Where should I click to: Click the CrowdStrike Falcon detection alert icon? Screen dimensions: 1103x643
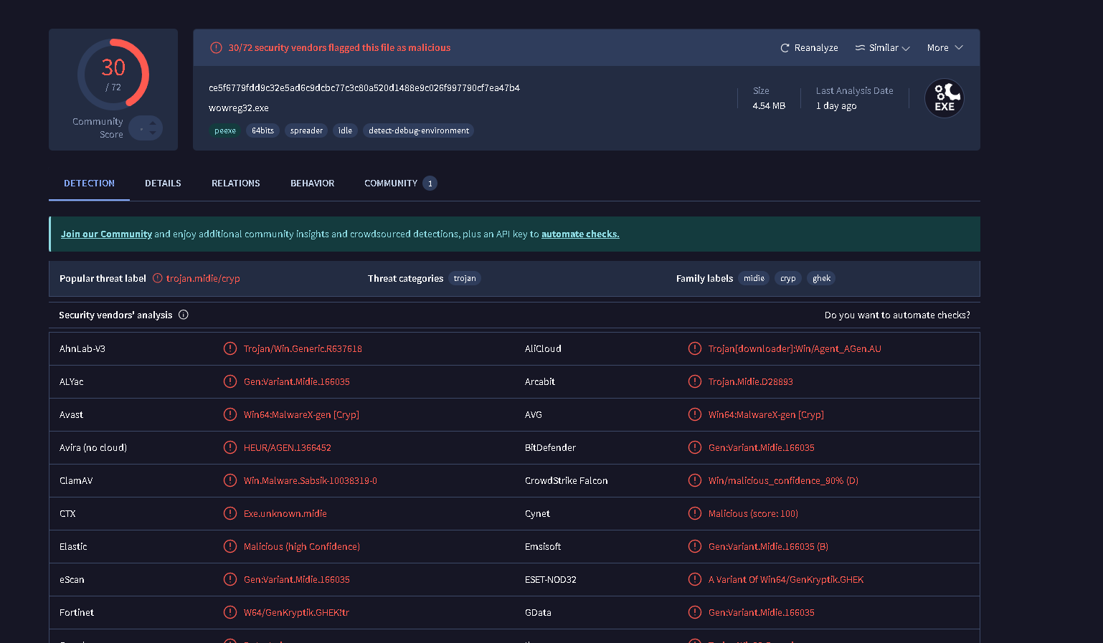tap(695, 480)
